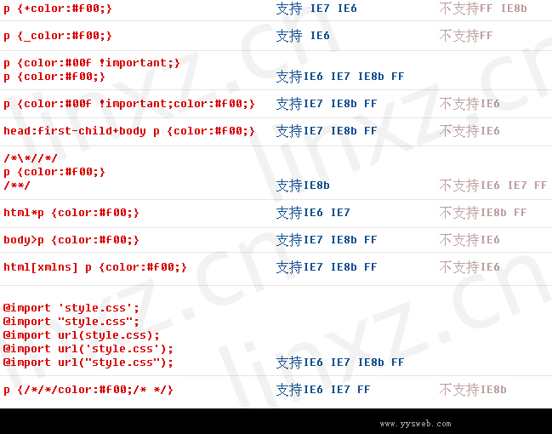Select "支持IE7 IE8b FF" in the !important;color row
This screenshot has width=552, height=434.
click(x=327, y=104)
